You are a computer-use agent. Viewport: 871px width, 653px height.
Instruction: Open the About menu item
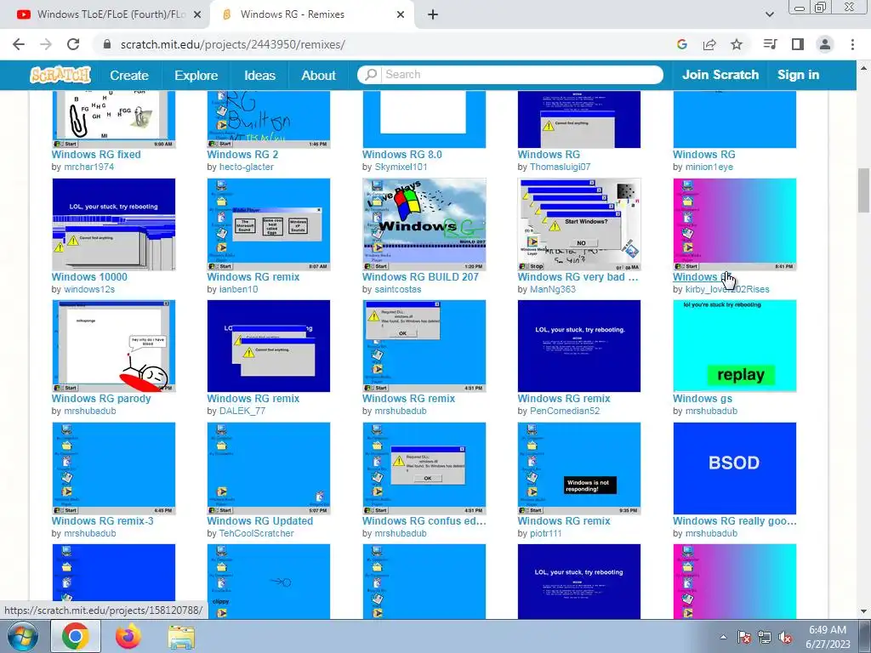pos(318,75)
